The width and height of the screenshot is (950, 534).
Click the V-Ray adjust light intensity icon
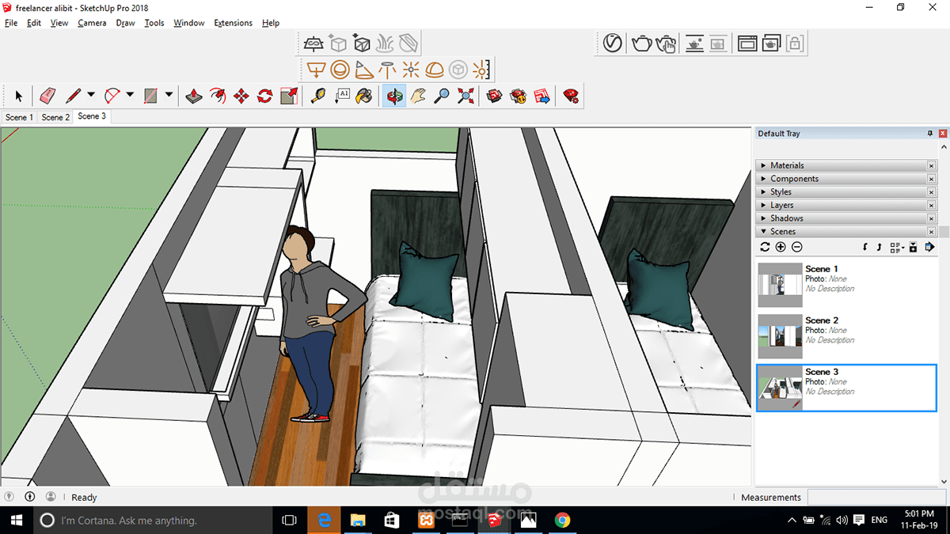481,70
